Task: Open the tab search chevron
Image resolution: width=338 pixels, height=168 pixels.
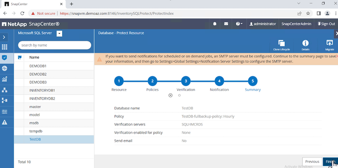Action: (299, 3)
